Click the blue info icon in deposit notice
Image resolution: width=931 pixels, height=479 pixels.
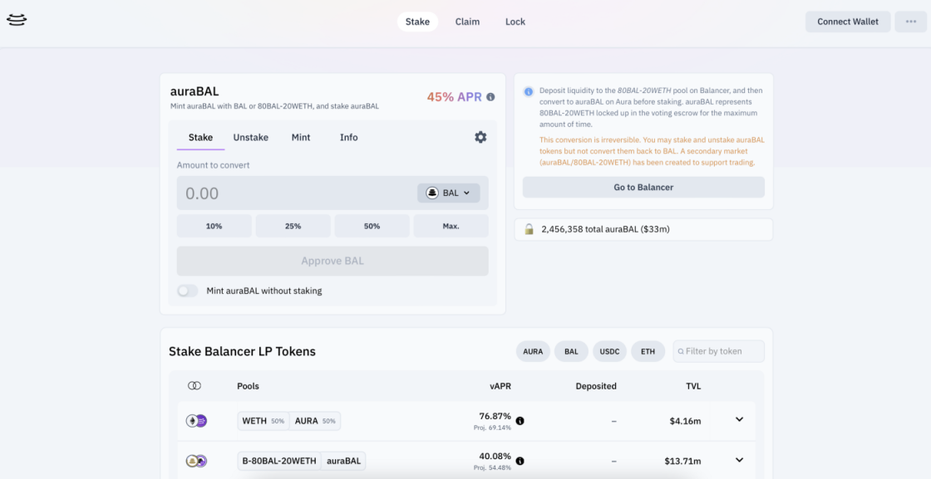(x=529, y=91)
